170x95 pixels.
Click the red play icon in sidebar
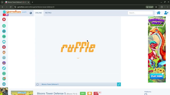(x=4, y=19)
